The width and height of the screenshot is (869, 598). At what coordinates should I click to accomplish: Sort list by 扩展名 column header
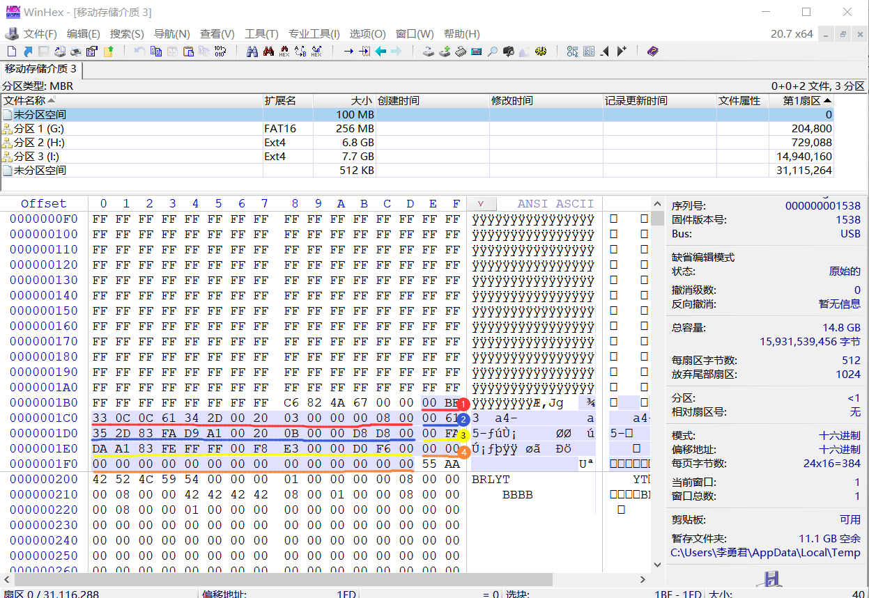[x=288, y=101]
